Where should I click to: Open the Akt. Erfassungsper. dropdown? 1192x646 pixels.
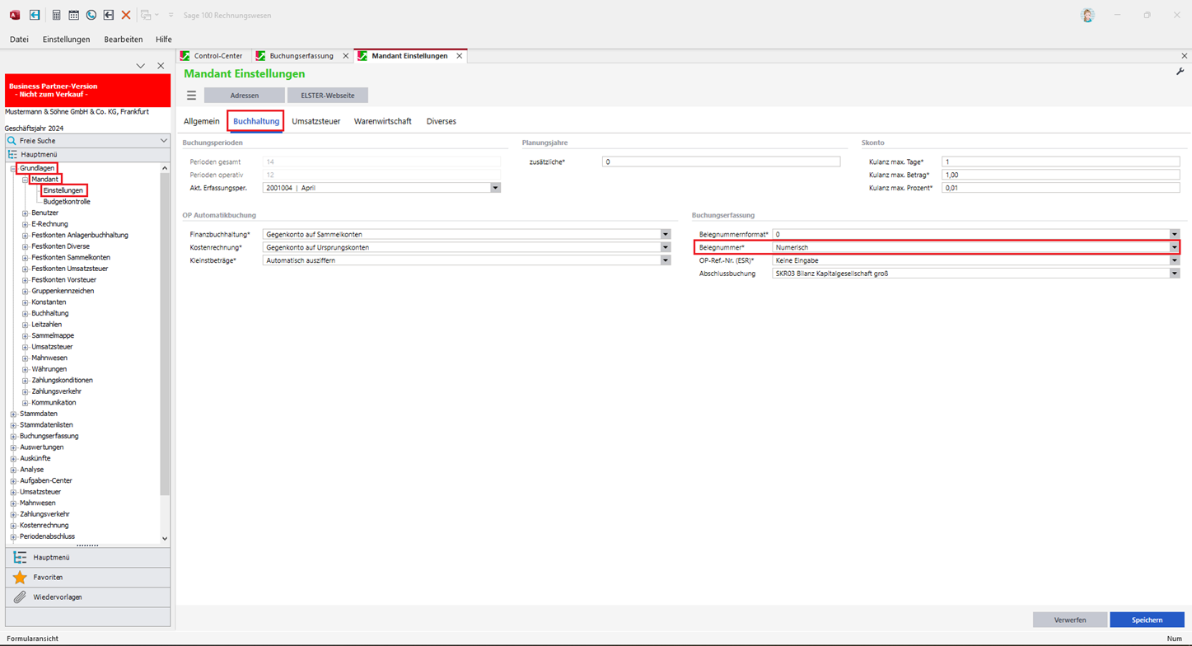point(495,188)
